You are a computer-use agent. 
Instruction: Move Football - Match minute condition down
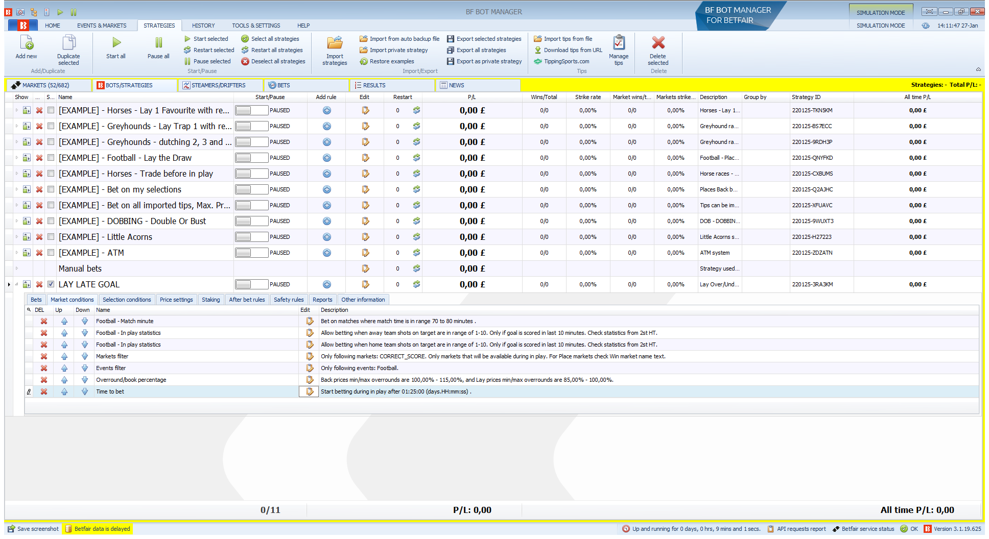[85, 321]
